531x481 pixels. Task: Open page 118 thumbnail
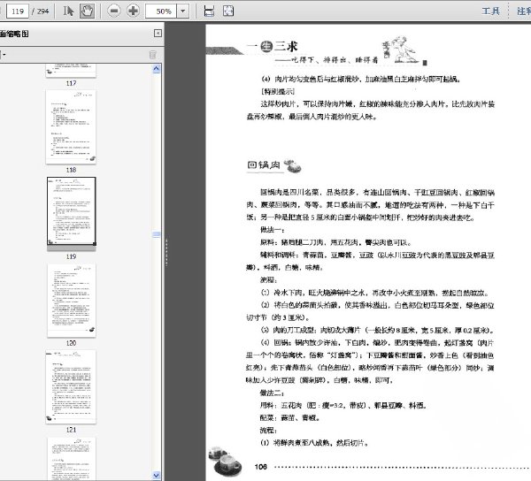(71, 126)
